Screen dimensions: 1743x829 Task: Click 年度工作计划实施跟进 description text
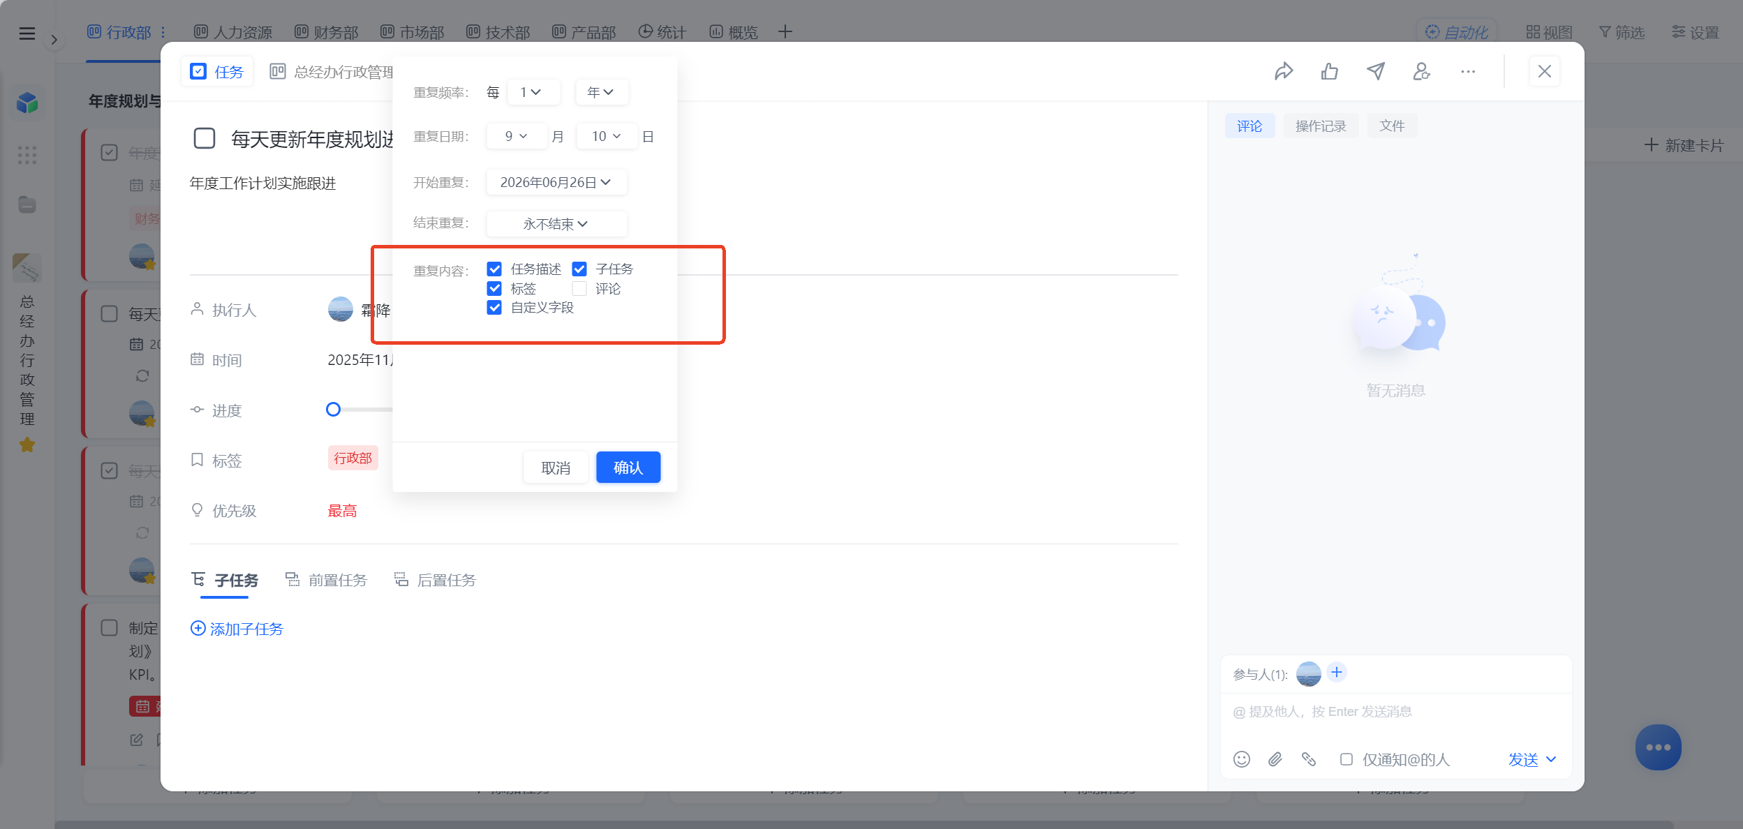click(263, 183)
